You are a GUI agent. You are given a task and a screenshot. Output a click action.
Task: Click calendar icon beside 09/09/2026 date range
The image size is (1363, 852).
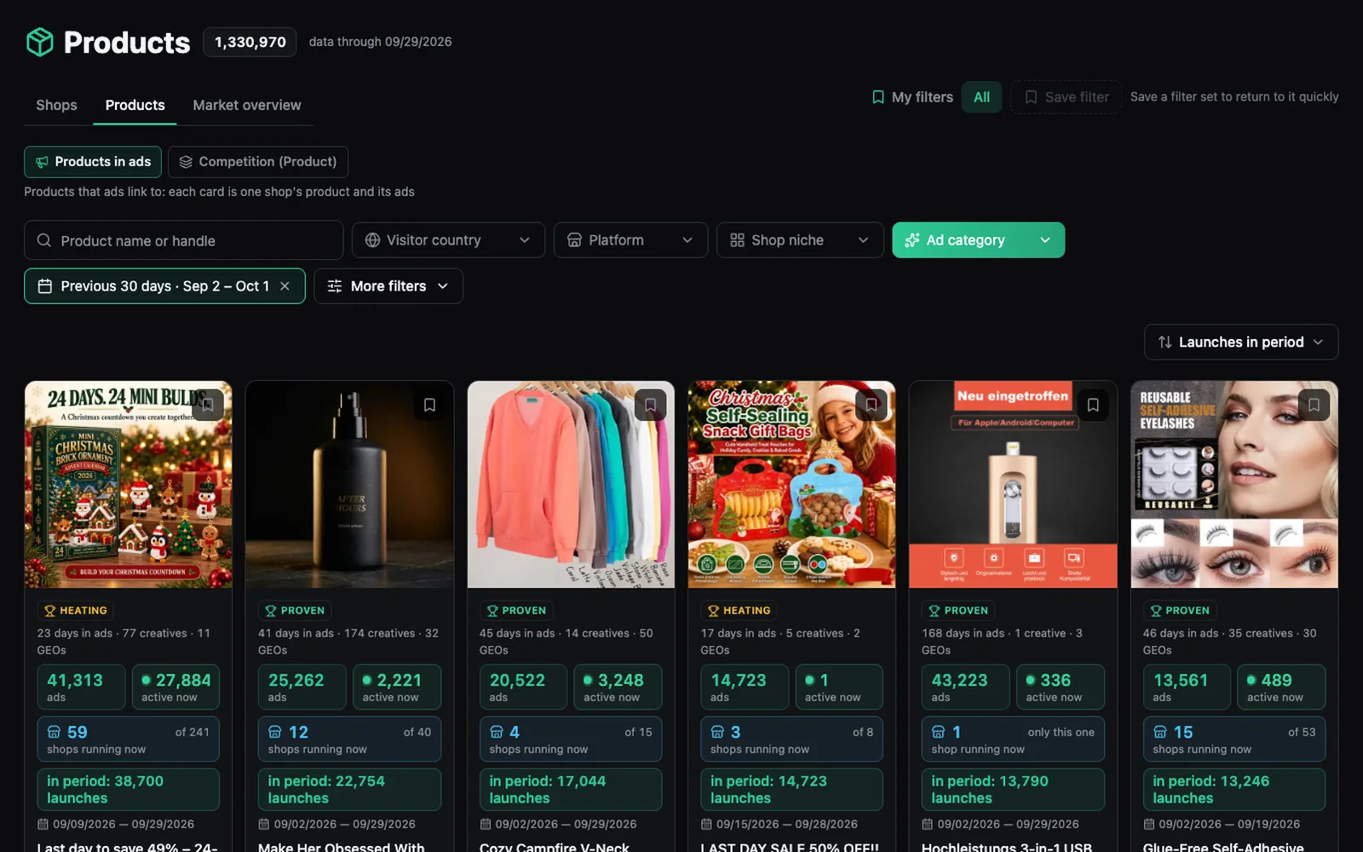[43, 824]
